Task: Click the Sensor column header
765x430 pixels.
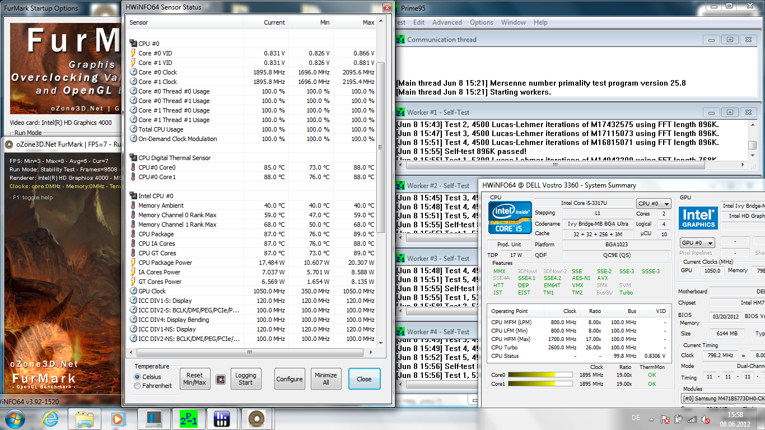Action: tap(185, 22)
